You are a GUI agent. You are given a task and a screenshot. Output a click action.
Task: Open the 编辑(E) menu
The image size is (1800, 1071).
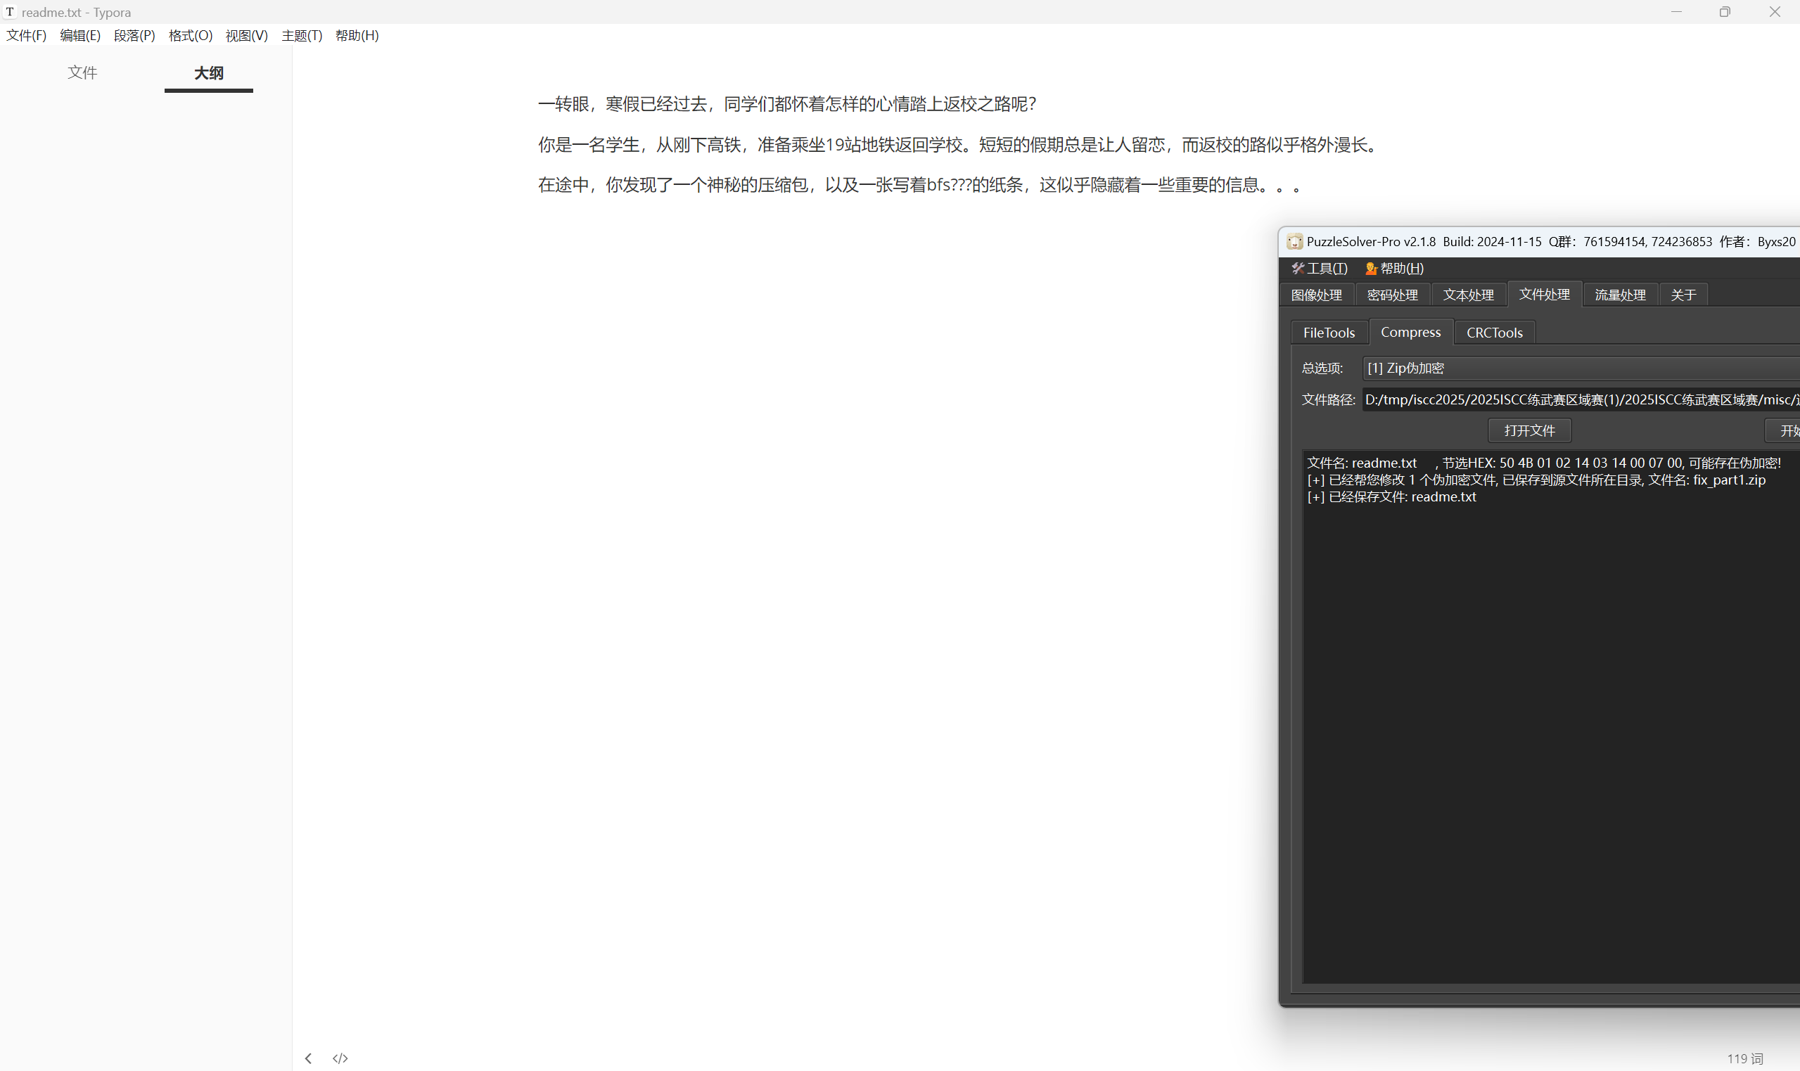tap(80, 35)
